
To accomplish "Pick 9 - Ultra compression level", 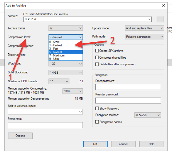I will [x=66, y=59].
